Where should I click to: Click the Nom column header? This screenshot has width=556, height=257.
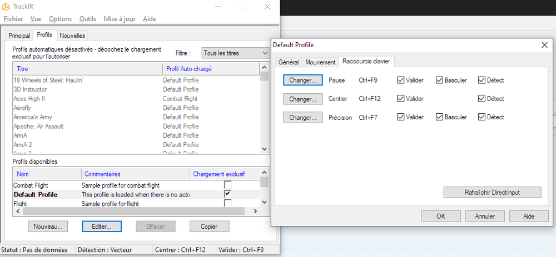pyautogui.click(x=47, y=174)
